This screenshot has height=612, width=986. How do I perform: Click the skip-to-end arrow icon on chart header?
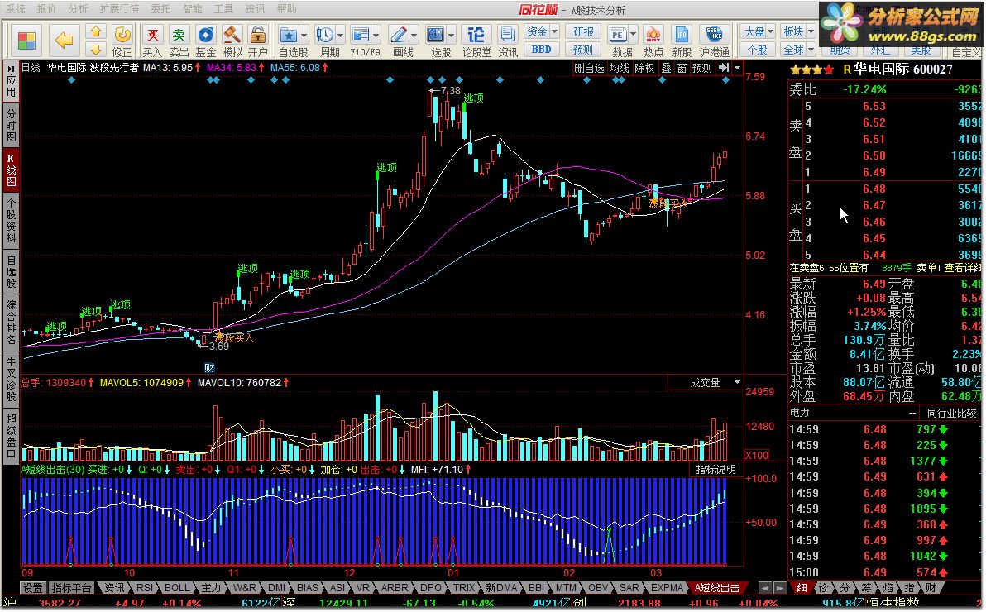(724, 68)
